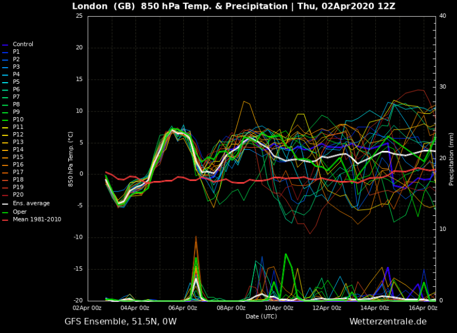Select the Mean 1981-2010 legend entry
This screenshot has height=333, width=457.
(37, 219)
